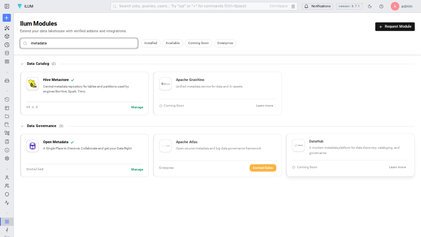Open the lineage hierarchy icon in sidebar
Viewport: 421px width, 237px height.
7,133
